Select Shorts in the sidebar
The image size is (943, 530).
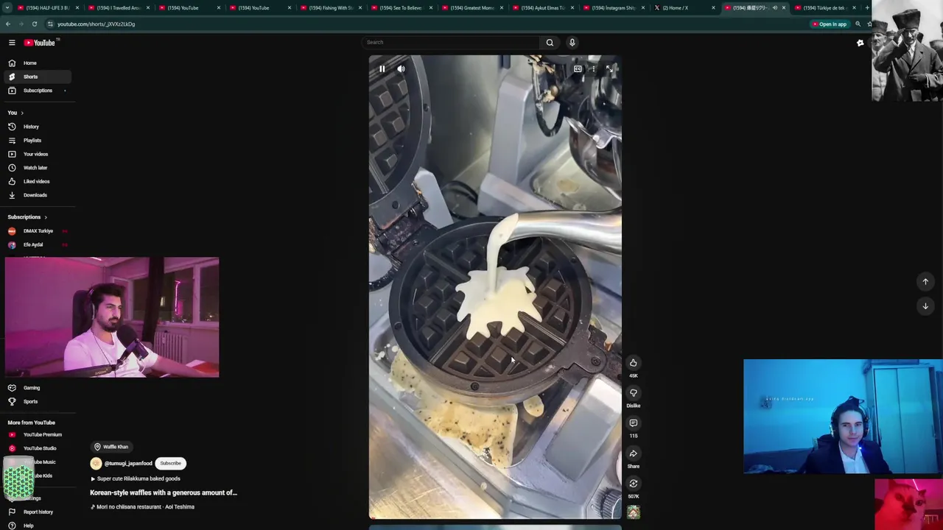pyautogui.click(x=36, y=77)
